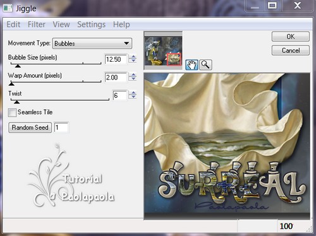Open the Movement Type dropdown
The height and width of the screenshot is (236, 316).
click(92, 44)
